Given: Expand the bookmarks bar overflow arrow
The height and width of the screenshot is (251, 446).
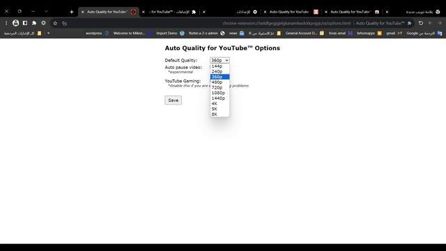Looking at the screenshot, I should pos(48,33).
